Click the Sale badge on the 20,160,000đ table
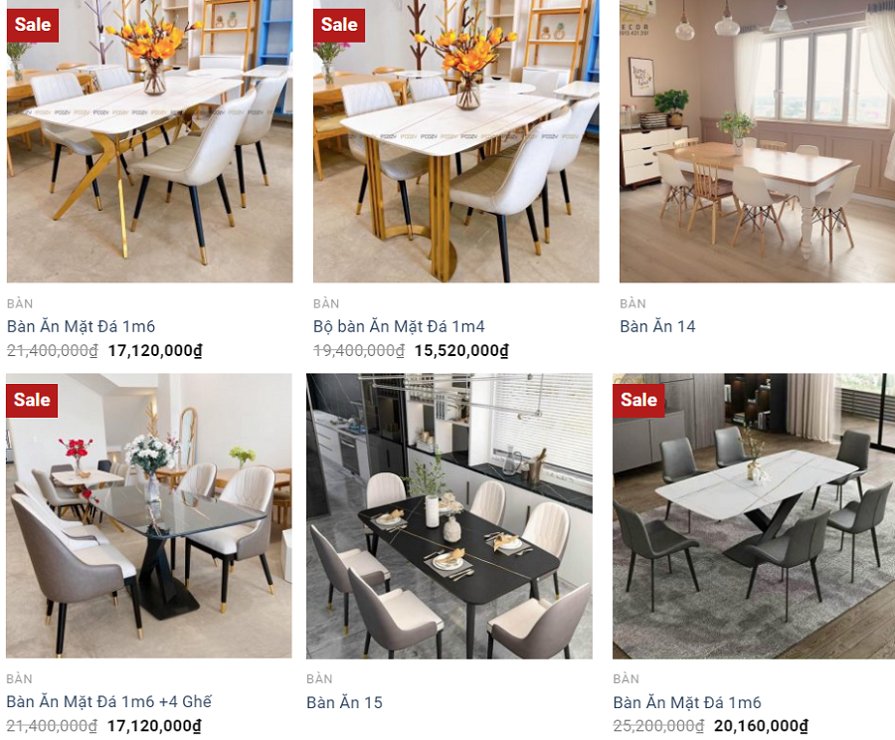This screenshot has height=740, width=895. pos(638,400)
